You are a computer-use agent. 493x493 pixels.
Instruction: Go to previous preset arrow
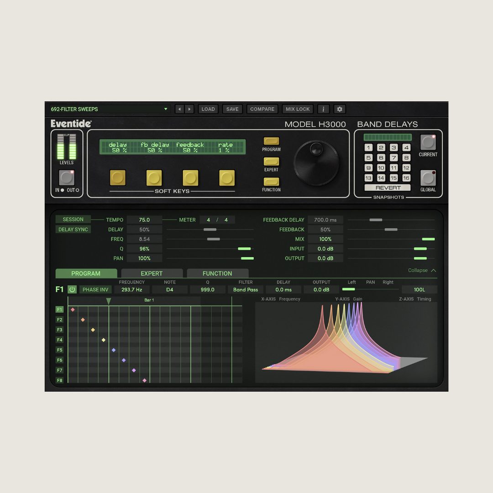[179, 109]
